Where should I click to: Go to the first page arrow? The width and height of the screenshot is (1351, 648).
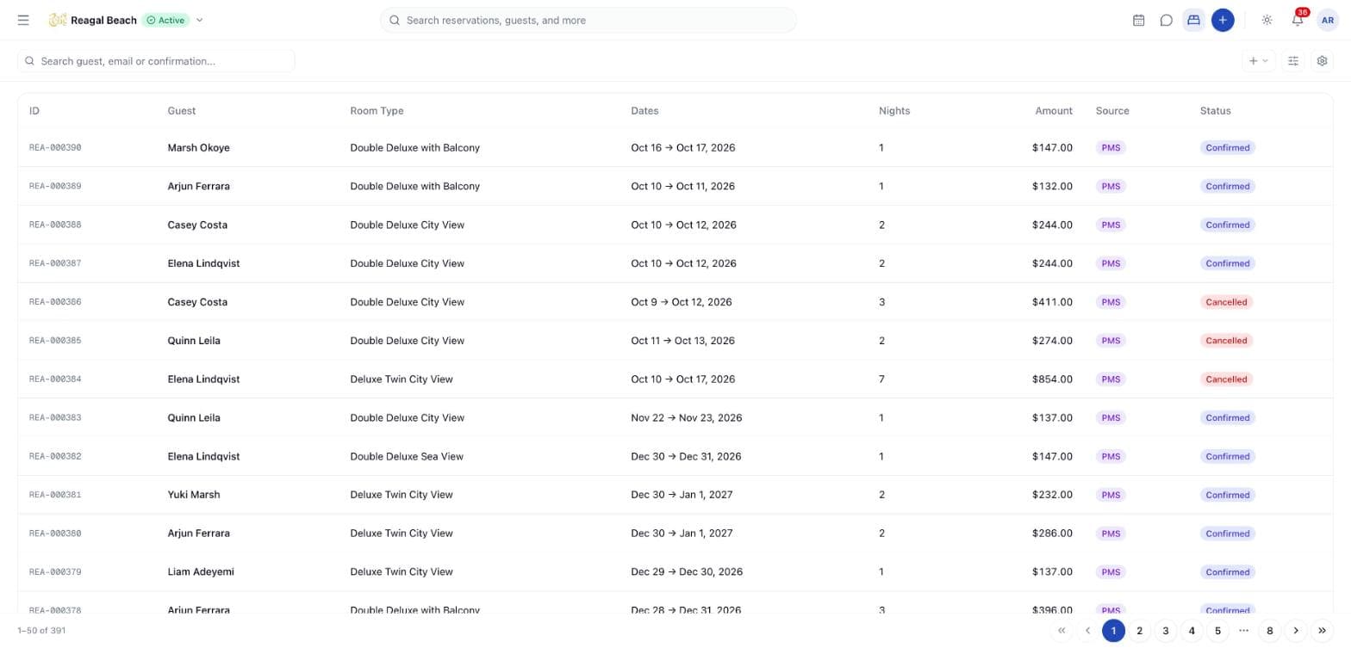(1061, 631)
